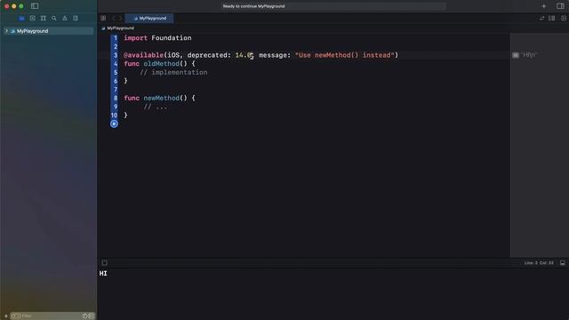569x320 pixels.
Task: Add an editor on the right
Action: (563, 18)
